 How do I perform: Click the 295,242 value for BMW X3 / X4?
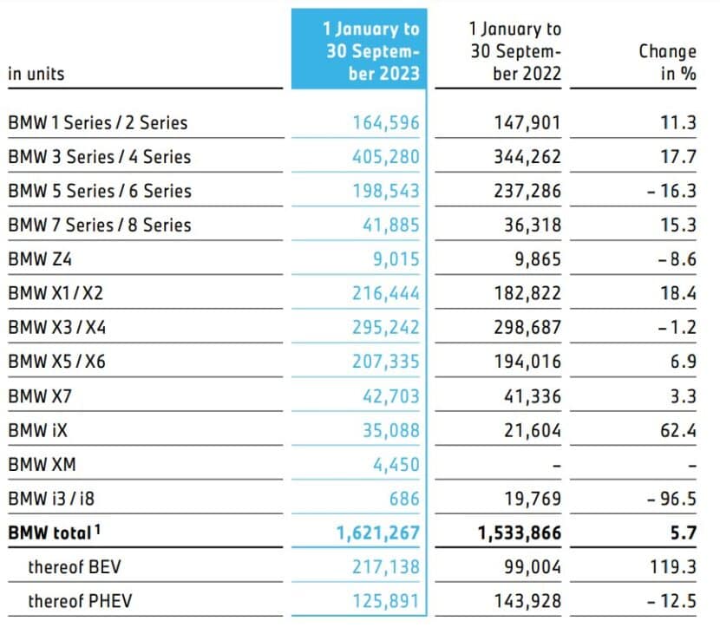(385, 327)
